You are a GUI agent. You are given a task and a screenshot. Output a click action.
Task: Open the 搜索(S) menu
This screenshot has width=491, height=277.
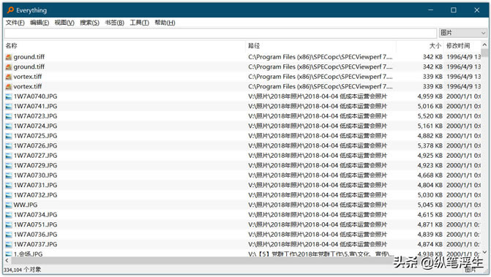[x=89, y=23]
